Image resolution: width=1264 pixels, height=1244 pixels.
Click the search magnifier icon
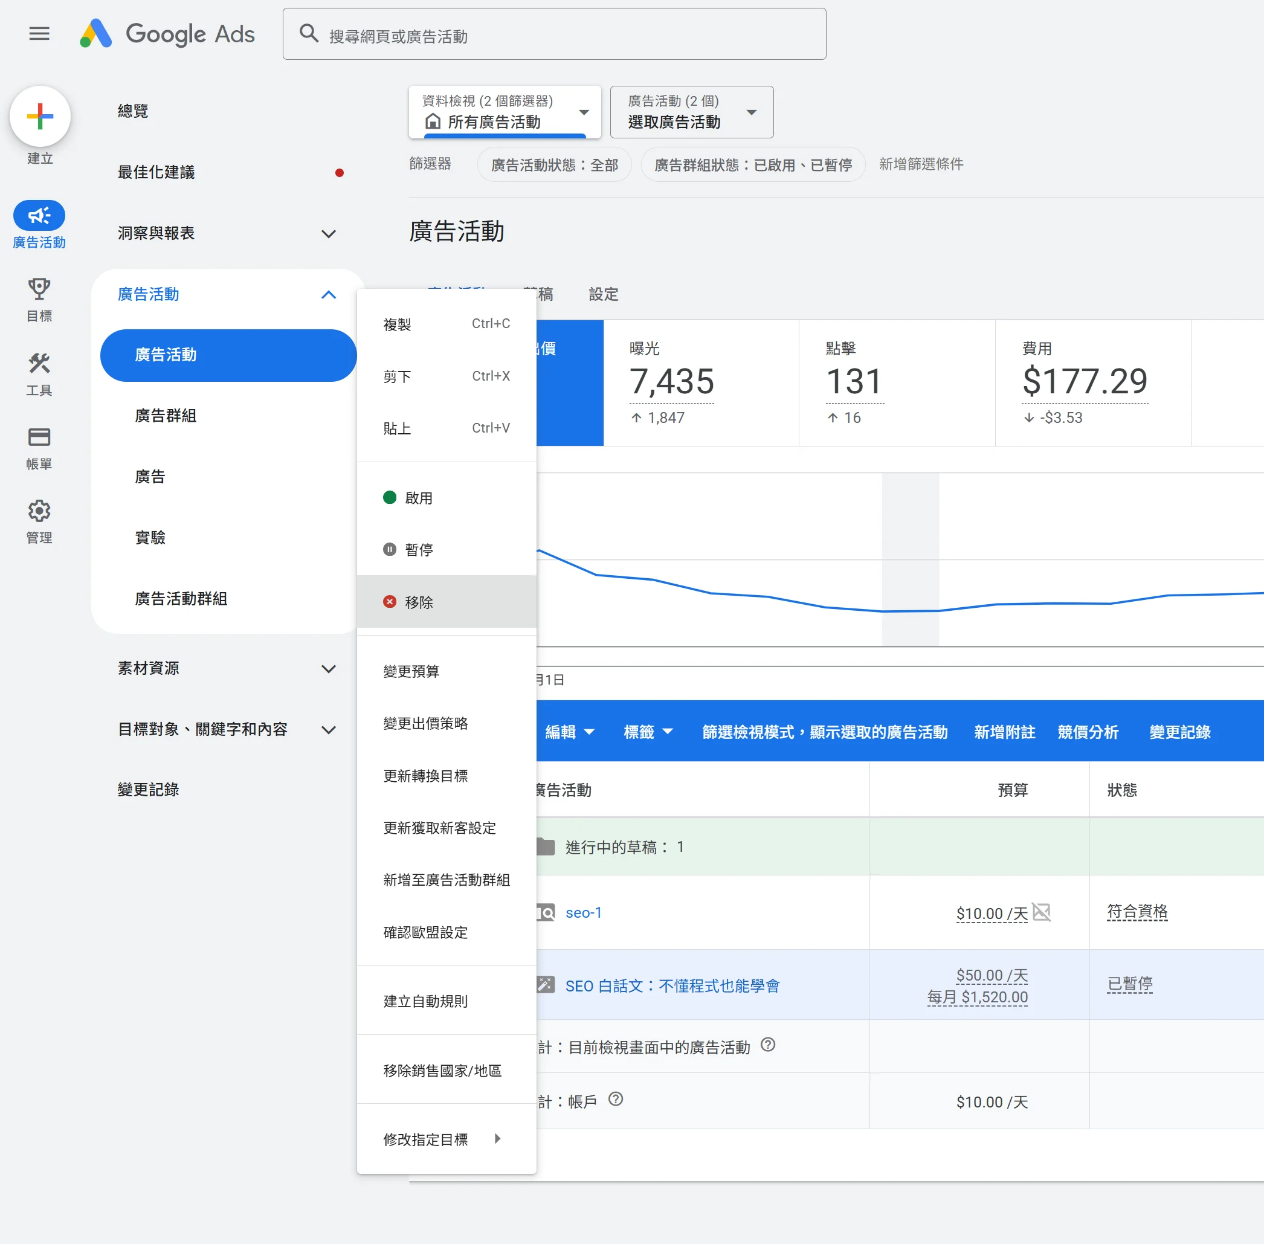pos(308,33)
